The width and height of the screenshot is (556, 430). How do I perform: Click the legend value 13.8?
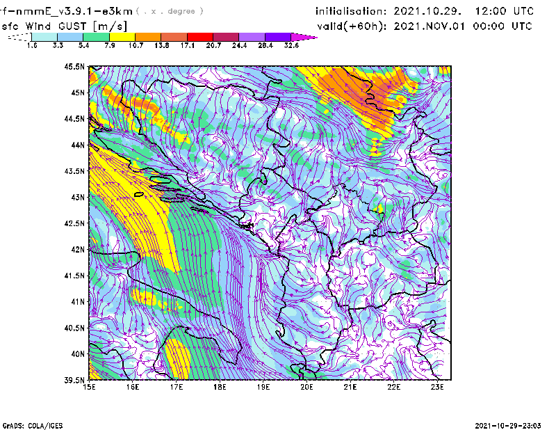pos(161,45)
